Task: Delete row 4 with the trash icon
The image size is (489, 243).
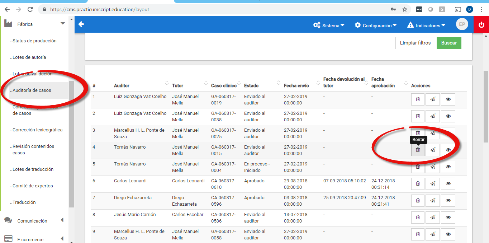Action: [418, 150]
